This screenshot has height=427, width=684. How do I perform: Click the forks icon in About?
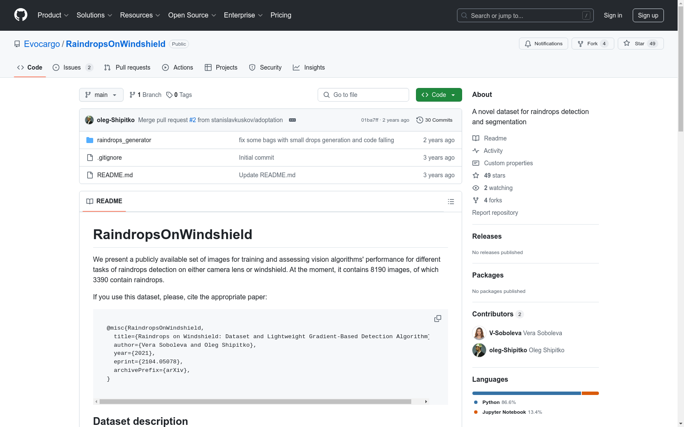[x=476, y=200]
